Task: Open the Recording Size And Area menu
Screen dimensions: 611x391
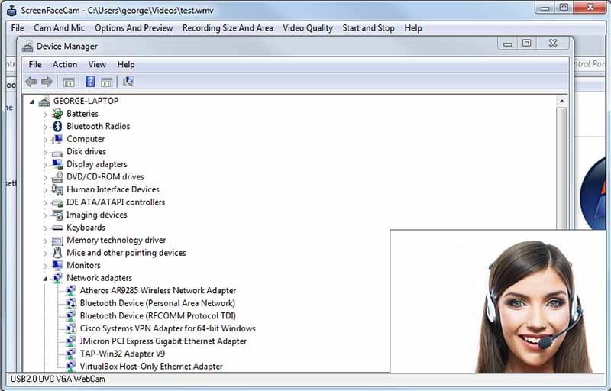Action: [228, 28]
